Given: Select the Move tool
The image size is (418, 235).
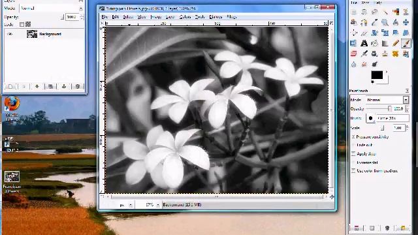Looking at the screenshot, I should click(x=406, y=22).
